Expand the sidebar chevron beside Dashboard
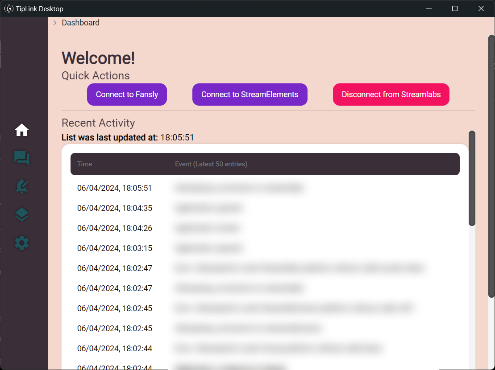 tap(55, 23)
